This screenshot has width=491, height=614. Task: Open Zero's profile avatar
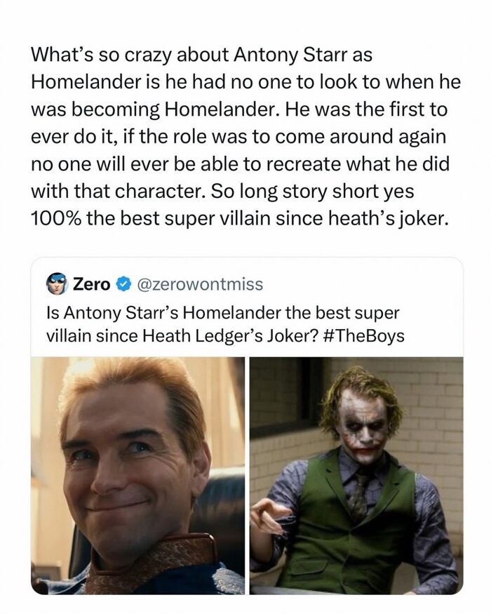tap(57, 283)
